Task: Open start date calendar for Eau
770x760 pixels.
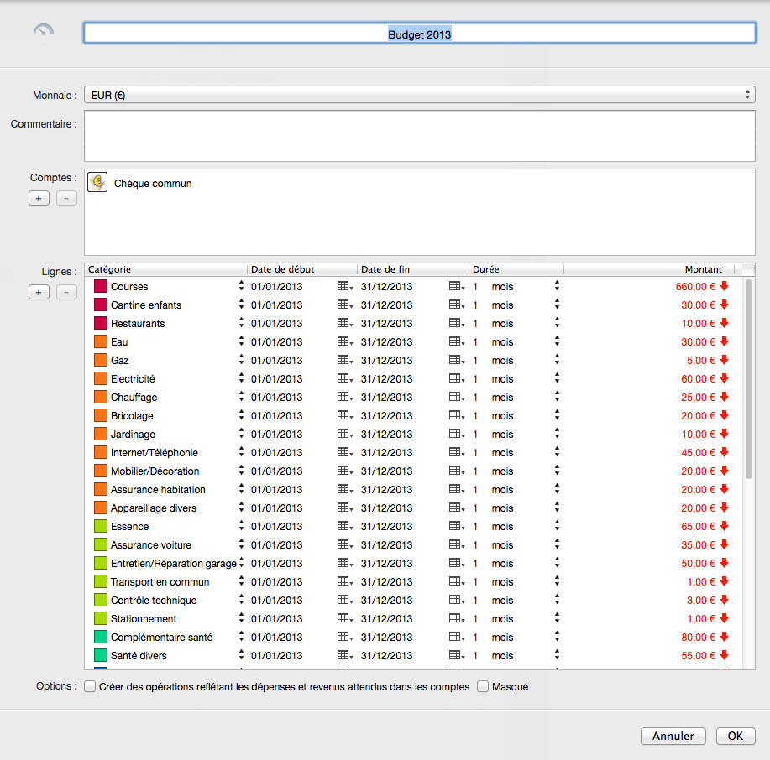Action: tap(345, 341)
